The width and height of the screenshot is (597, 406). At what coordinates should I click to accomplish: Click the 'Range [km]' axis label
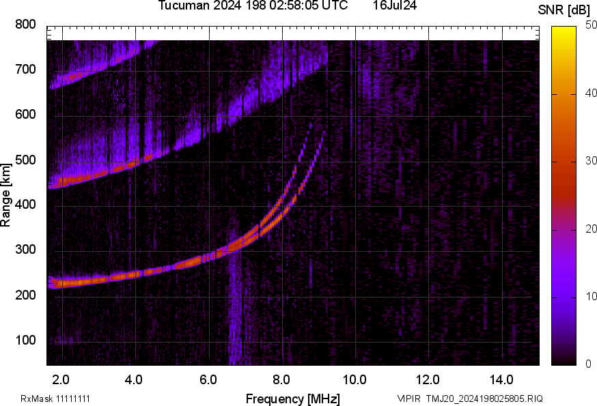tap(5, 195)
